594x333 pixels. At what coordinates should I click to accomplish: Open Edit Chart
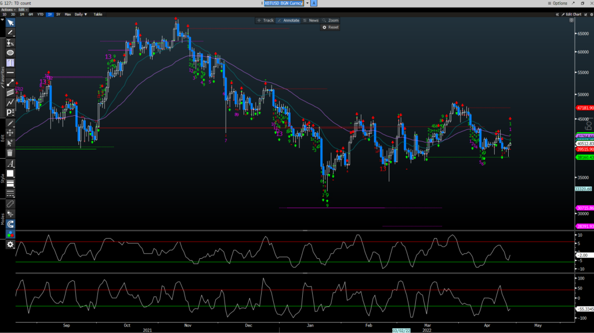coord(571,14)
